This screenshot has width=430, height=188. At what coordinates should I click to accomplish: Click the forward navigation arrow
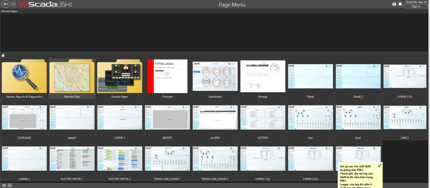coord(13,4)
